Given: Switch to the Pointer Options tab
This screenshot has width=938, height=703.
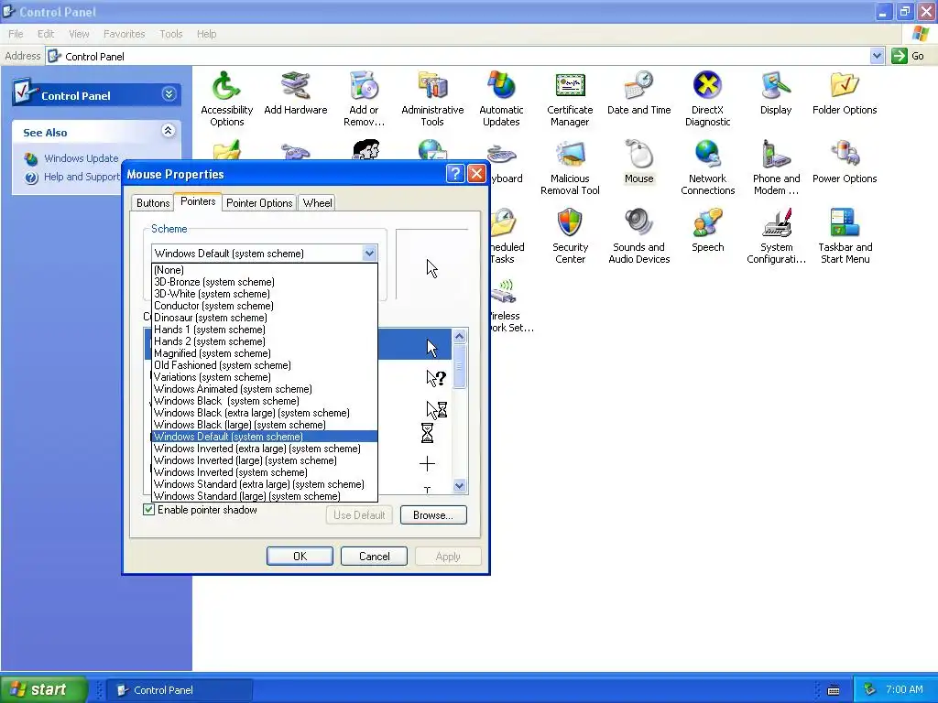Looking at the screenshot, I should coord(259,203).
